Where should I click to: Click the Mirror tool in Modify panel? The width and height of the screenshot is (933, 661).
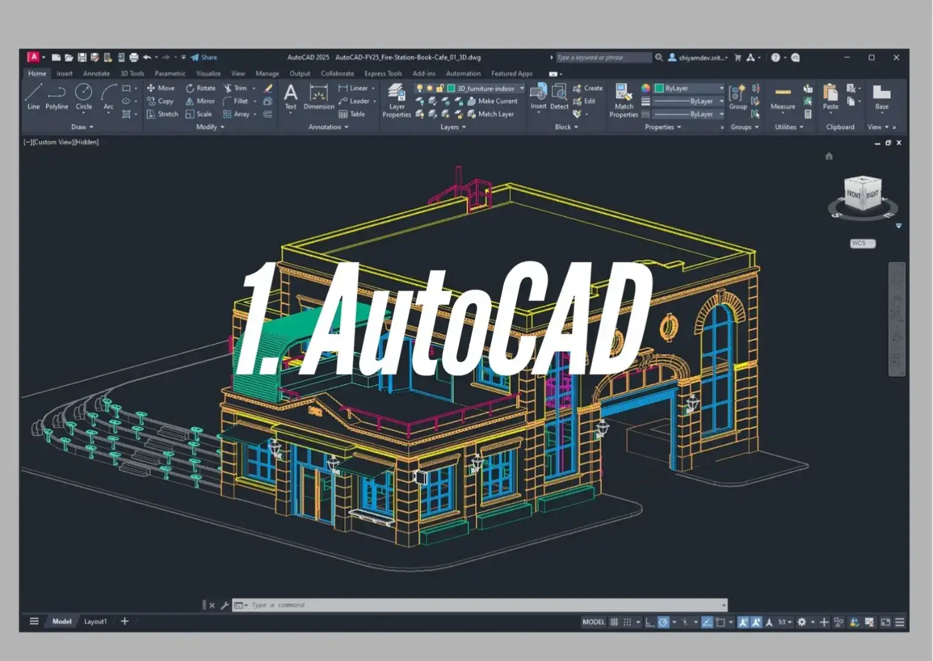point(200,100)
